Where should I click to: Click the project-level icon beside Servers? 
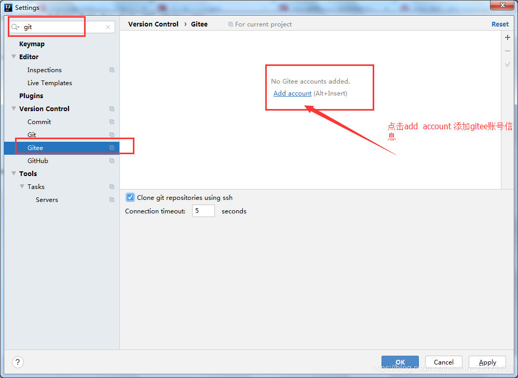click(x=112, y=199)
